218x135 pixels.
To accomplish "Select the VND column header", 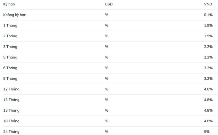I will pyautogui.click(x=208, y=4).
